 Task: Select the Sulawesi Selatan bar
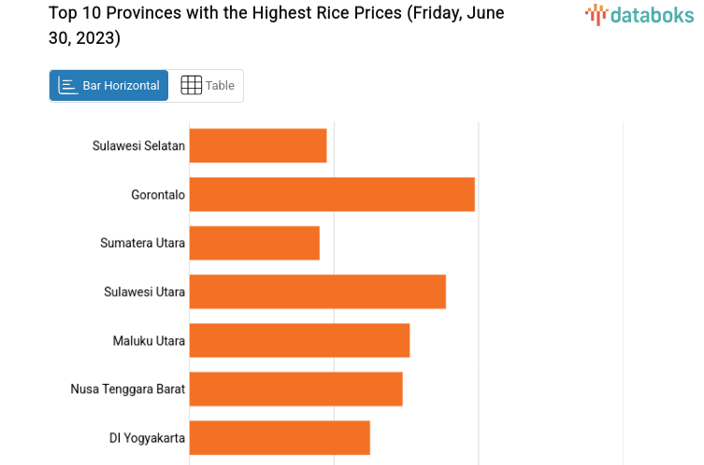point(258,146)
